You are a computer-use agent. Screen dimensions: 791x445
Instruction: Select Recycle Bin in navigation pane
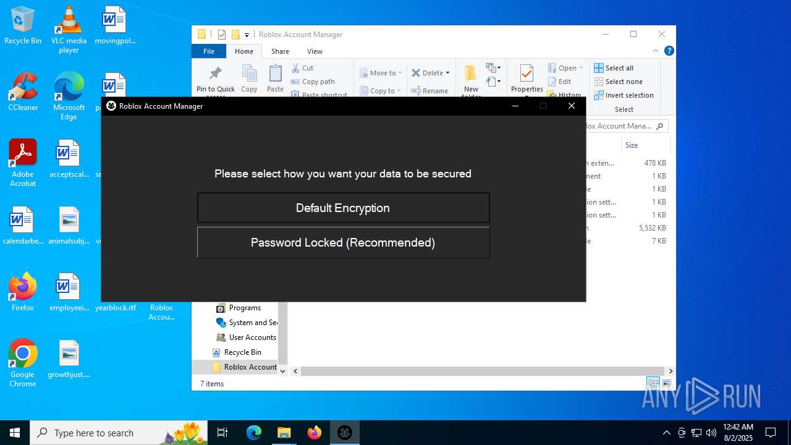[237, 352]
